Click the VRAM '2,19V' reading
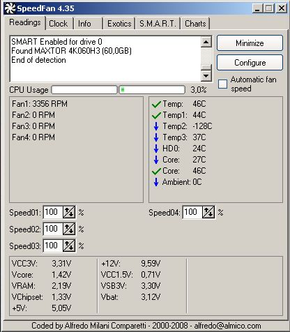This screenshot has height=332, width=290. [x=61, y=286]
